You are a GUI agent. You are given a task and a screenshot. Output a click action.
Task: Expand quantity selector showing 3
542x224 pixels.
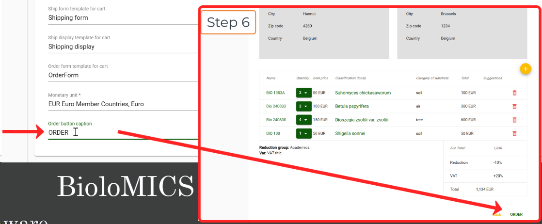[303, 106]
